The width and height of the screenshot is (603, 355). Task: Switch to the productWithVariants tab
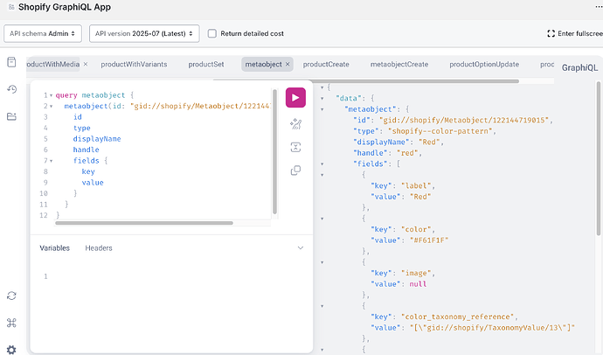pyautogui.click(x=134, y=64)
